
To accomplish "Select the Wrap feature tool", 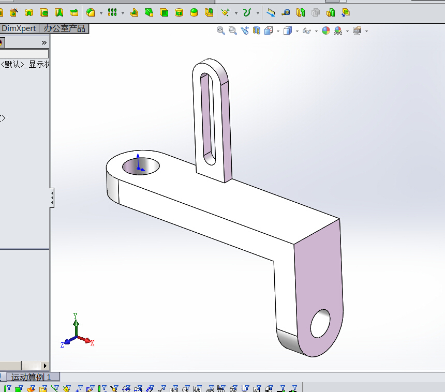I will click(x=179, y=12).
